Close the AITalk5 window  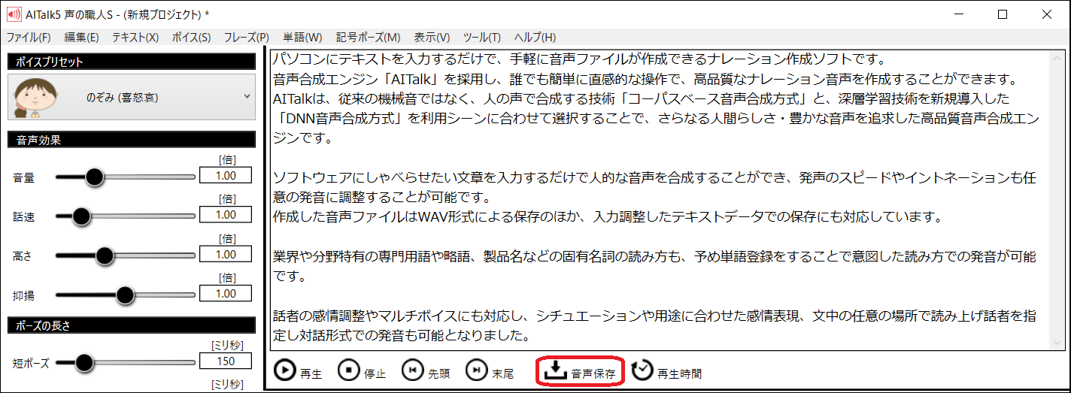1046,14
